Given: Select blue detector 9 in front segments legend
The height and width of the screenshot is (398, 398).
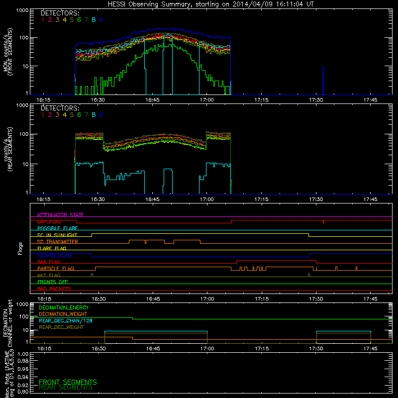Looking at the screenshot, I should coord(101,20).
